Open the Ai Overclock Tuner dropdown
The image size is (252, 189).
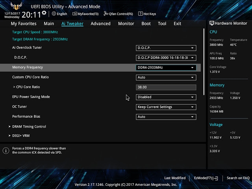(166, 48)
